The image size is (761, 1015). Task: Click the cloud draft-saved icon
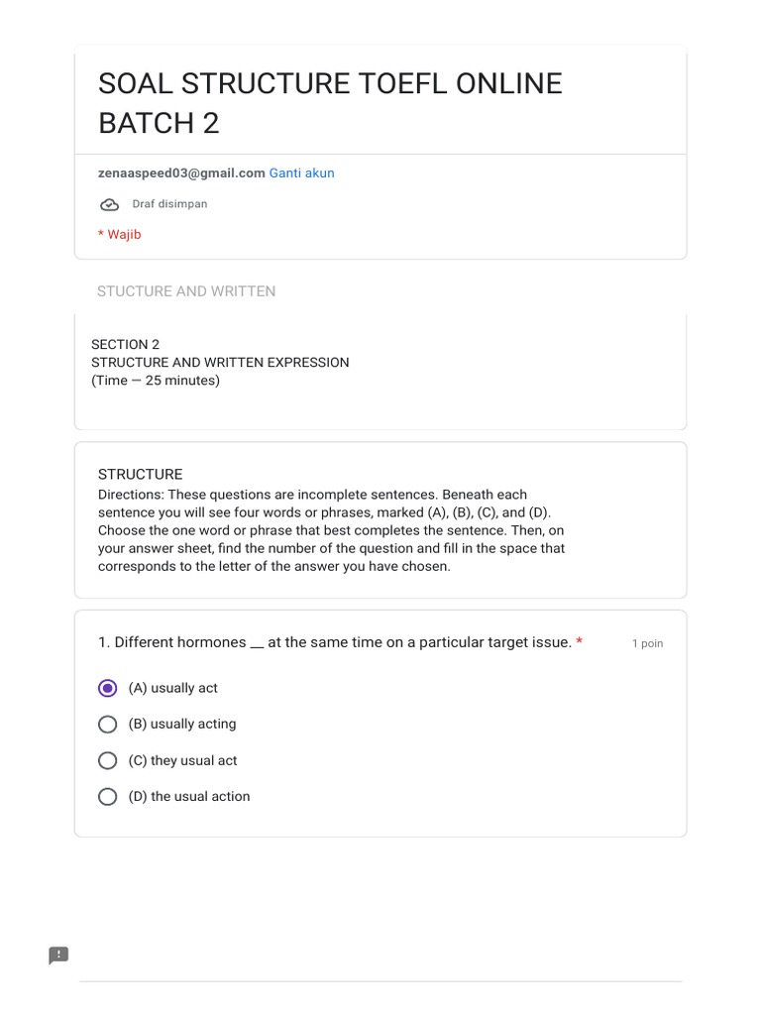pyautogui.click(x=109, y=204)
